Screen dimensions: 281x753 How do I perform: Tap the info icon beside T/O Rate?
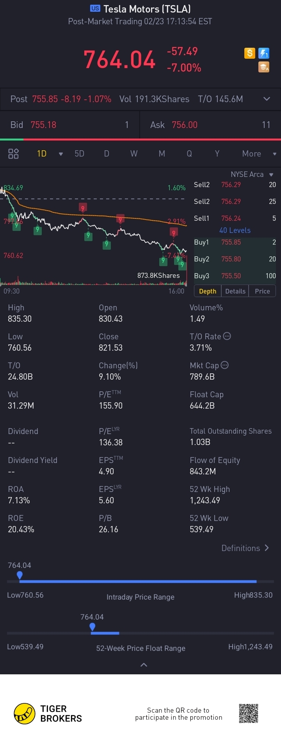coord(227,336)
